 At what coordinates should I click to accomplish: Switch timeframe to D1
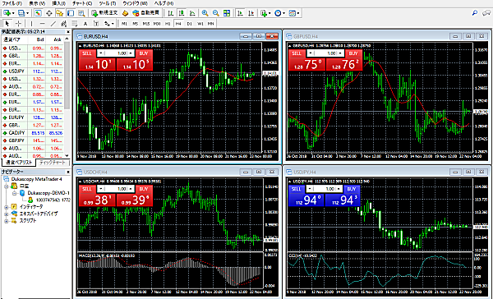tap(189, 24)
